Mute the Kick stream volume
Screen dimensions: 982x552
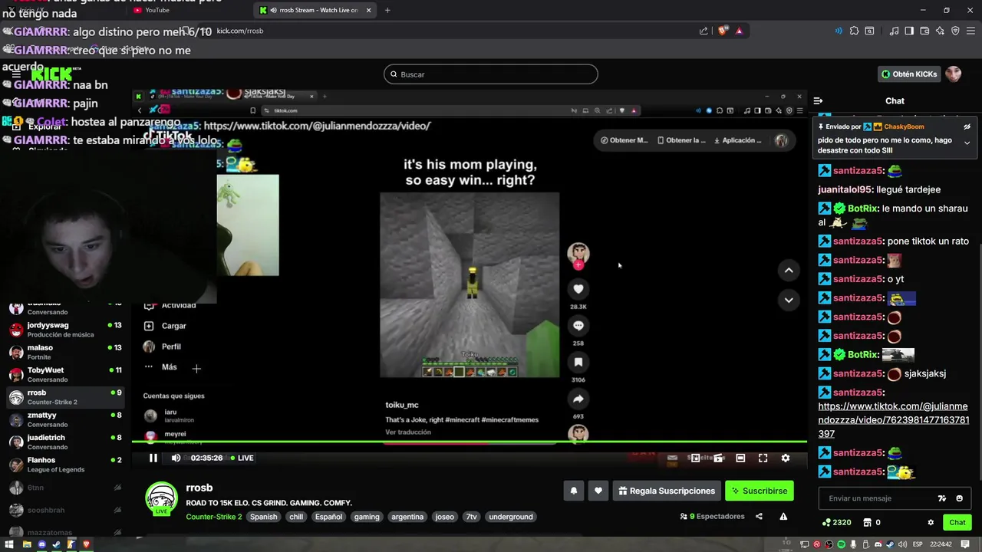coord(176,458)
